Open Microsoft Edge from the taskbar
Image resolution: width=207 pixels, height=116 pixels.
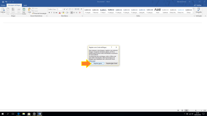(18, 114)
